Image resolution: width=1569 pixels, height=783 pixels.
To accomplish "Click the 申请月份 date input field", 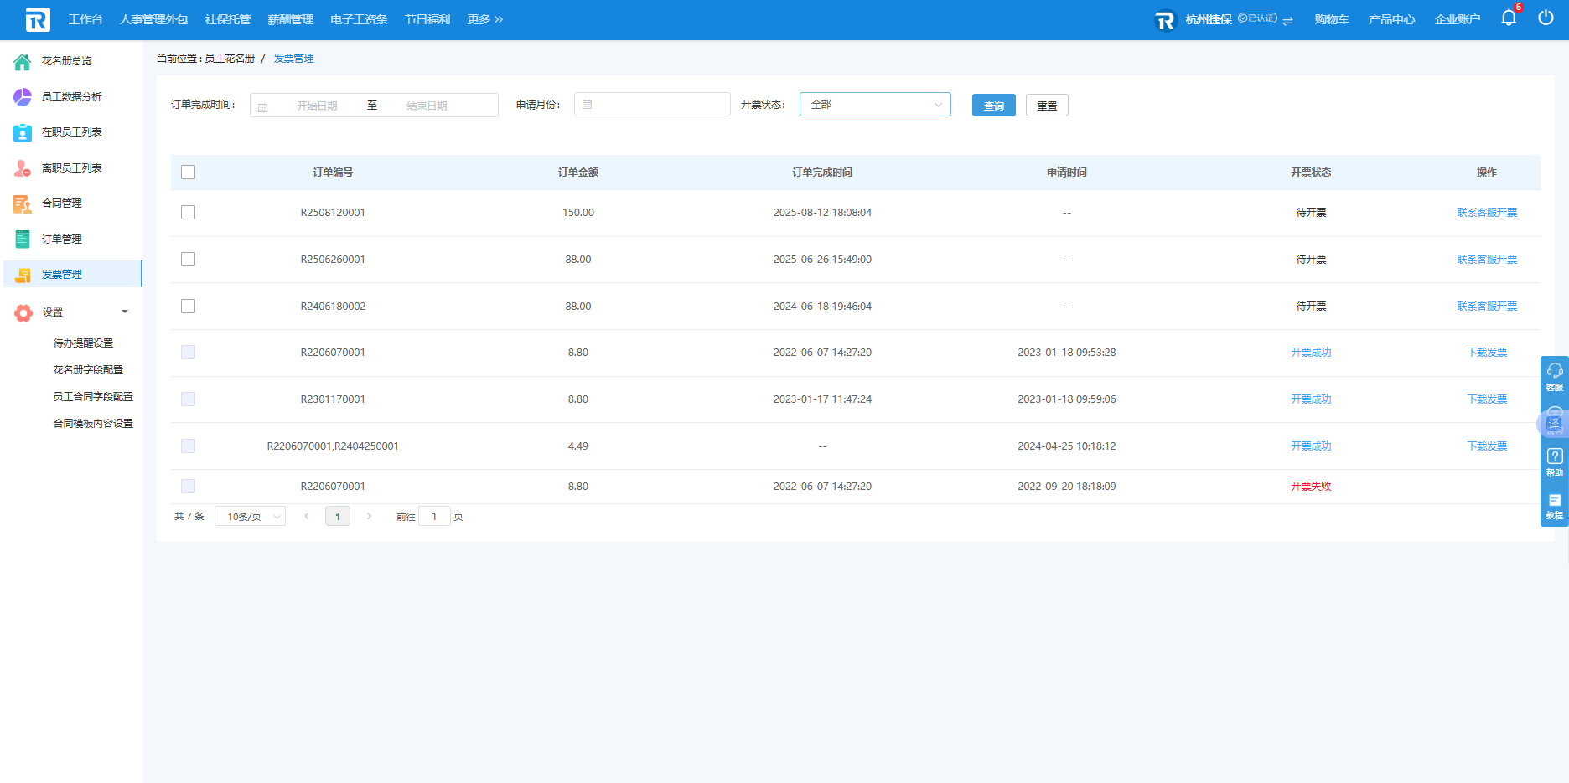I will [x=652, y=105].
